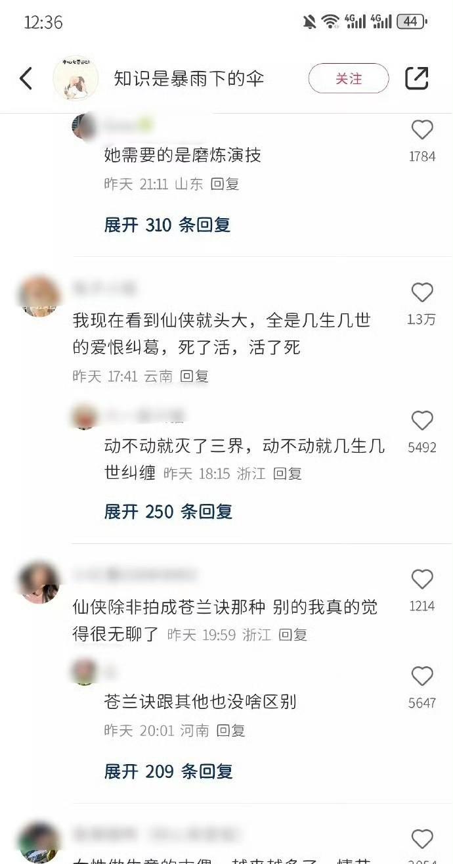Open the share icon in the header
The width and height of the screenshot is (453, 864).
417,78
